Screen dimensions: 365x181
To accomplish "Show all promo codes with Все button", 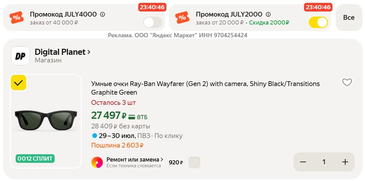I will tap(349, 18).
